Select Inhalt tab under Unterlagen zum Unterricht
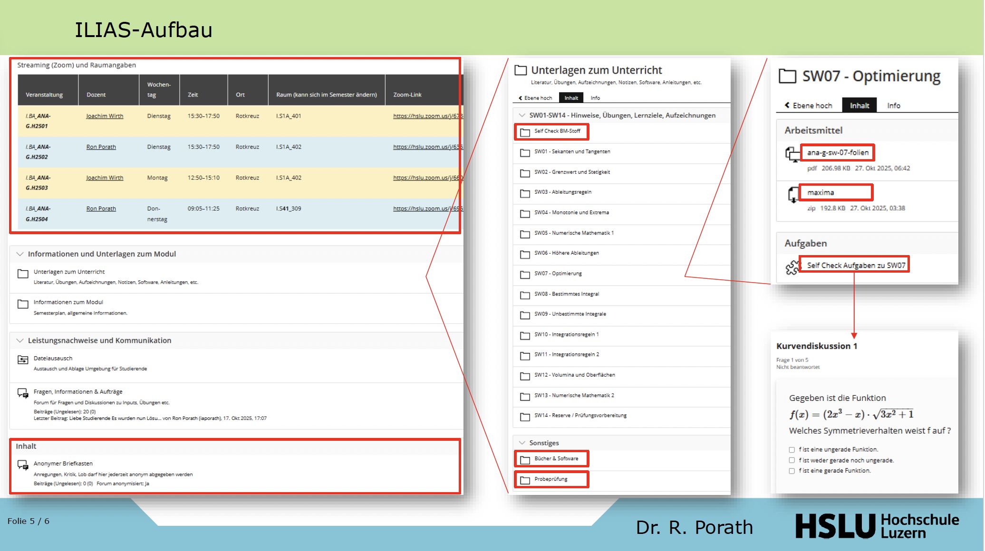This screenshot has width=985, height=551. [571, 98]
